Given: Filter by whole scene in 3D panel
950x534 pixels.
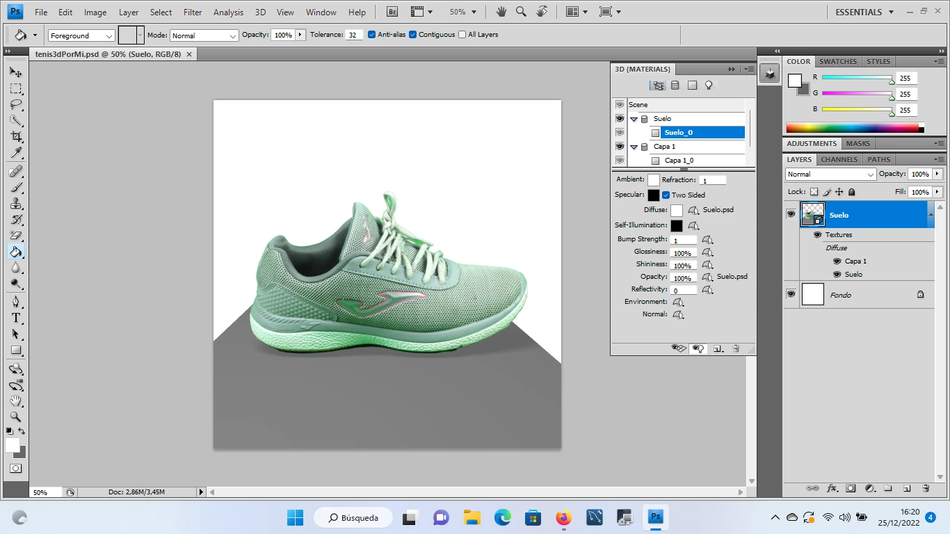Looking at the screenshot, I should [x=657, y=86].
